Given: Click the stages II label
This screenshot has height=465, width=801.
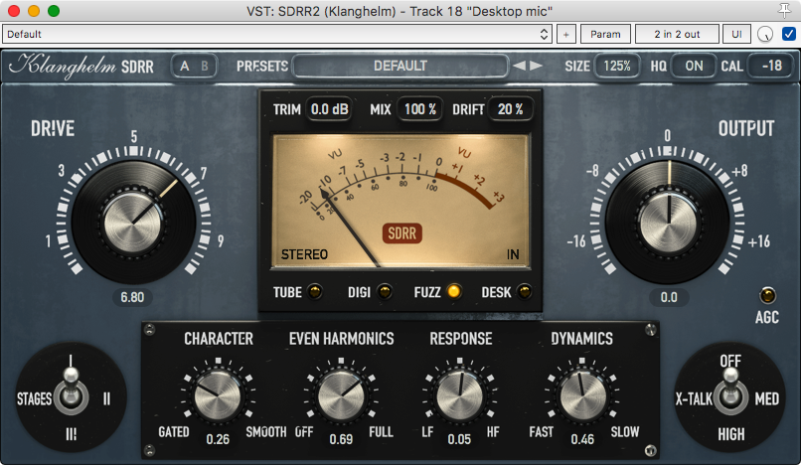Looking at the screenshot, I should pos(106,398).
